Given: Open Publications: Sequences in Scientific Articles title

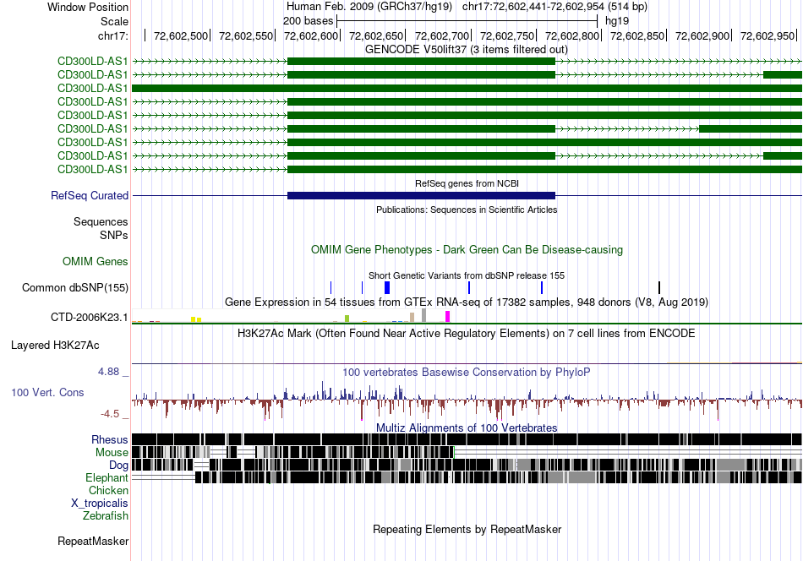Looking at the screenshot, I should [x=467, y=210].
